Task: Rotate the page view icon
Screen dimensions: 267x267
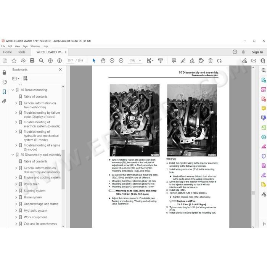Action: [219, 61]
